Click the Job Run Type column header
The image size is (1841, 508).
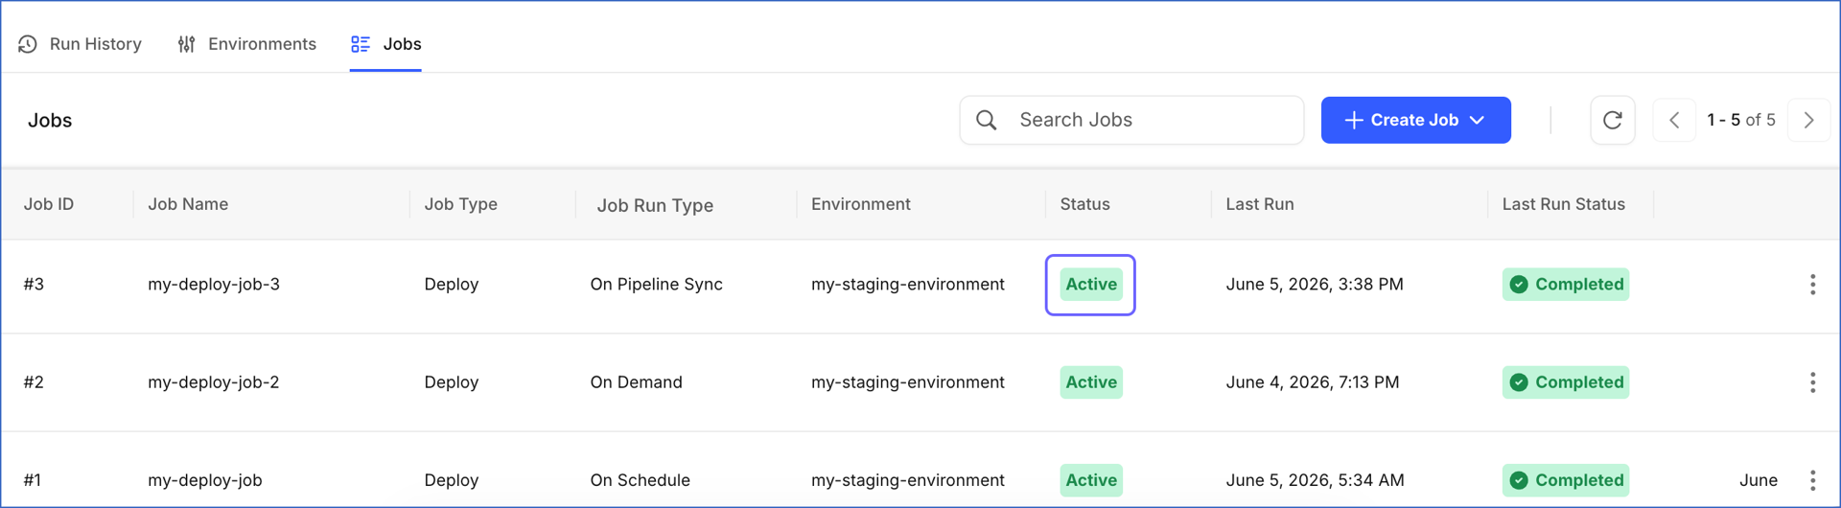(x=655, y=205)
